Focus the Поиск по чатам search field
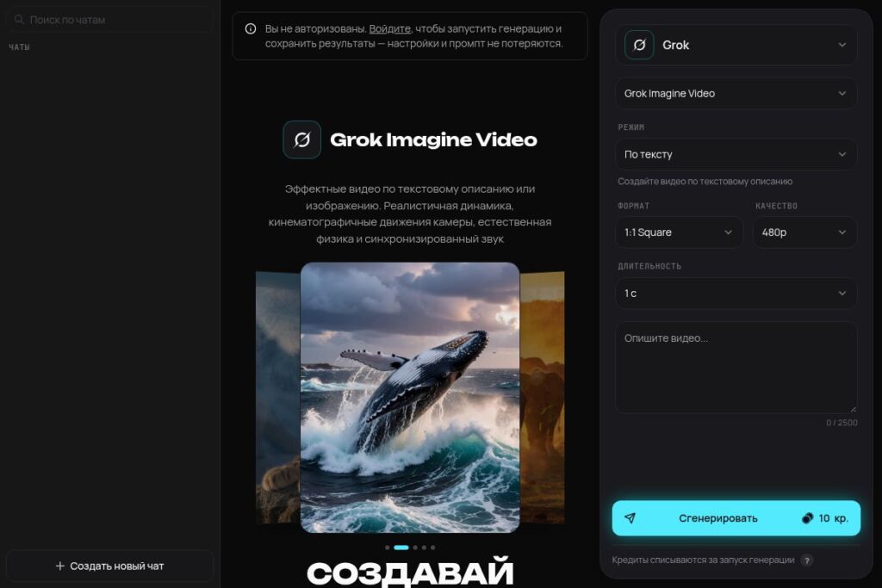This screenshot has height=588, width=882. tap(109, 20)
